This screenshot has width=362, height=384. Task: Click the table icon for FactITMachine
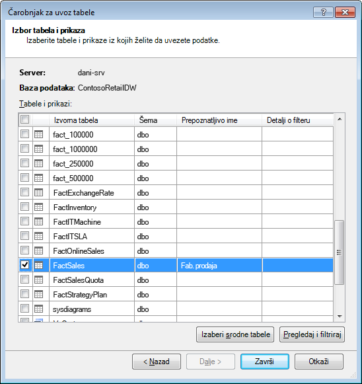click(x=39, y=221)
